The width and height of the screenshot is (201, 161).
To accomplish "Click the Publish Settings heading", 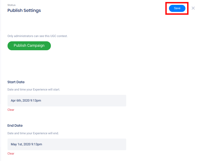I will click(24, 11).
